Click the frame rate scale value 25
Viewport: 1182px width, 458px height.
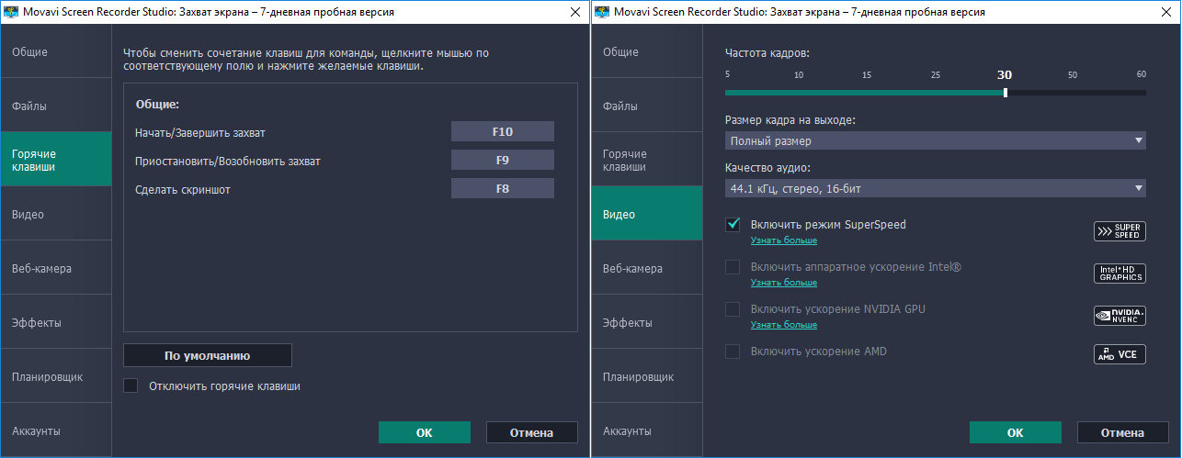[x=936, y=74]
